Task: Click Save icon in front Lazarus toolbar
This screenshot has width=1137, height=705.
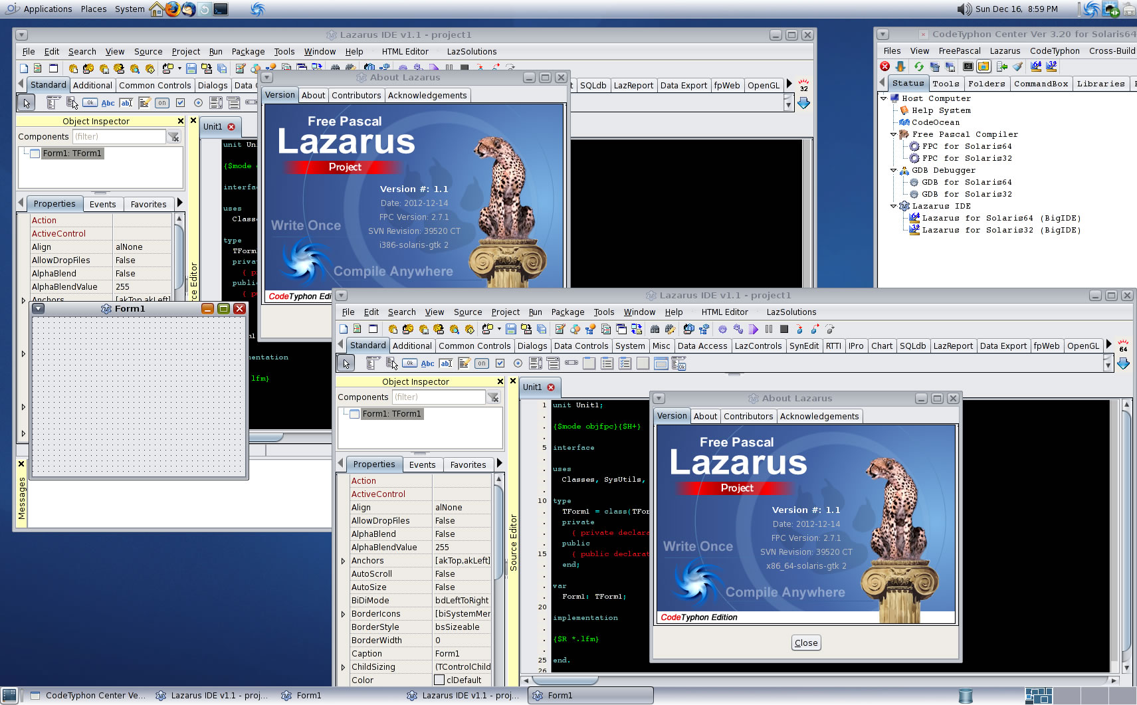Action: [x=510, y=329]
